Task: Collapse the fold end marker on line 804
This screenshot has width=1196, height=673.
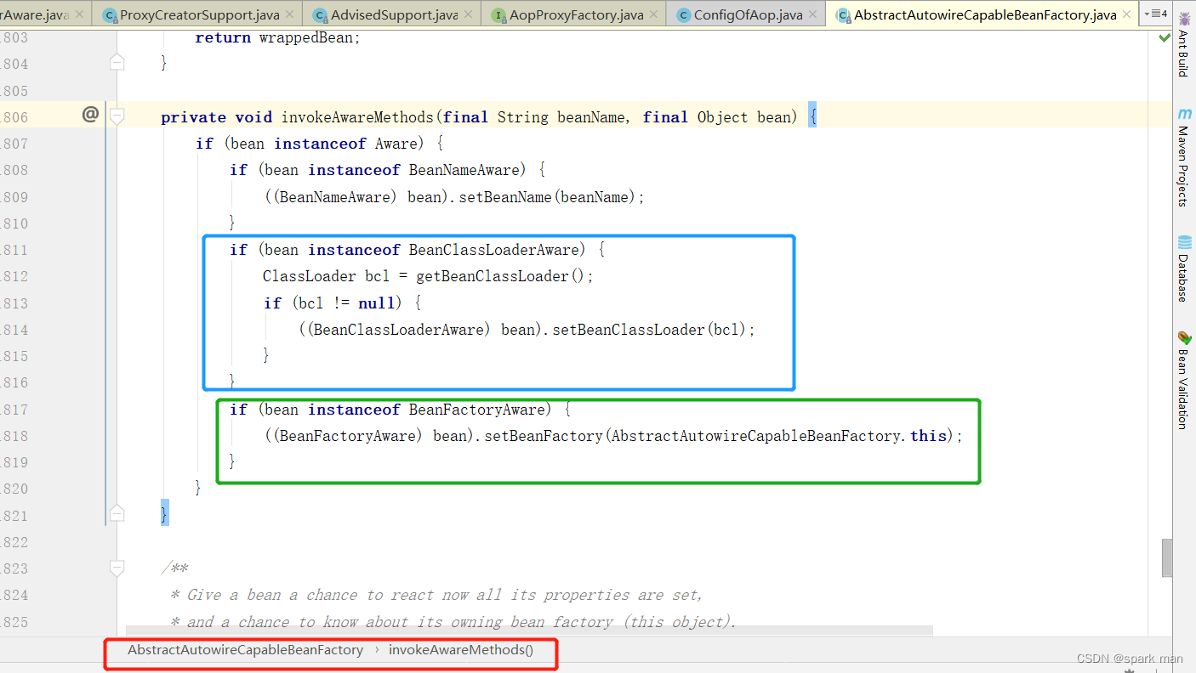Action: [x=117, y=62]
